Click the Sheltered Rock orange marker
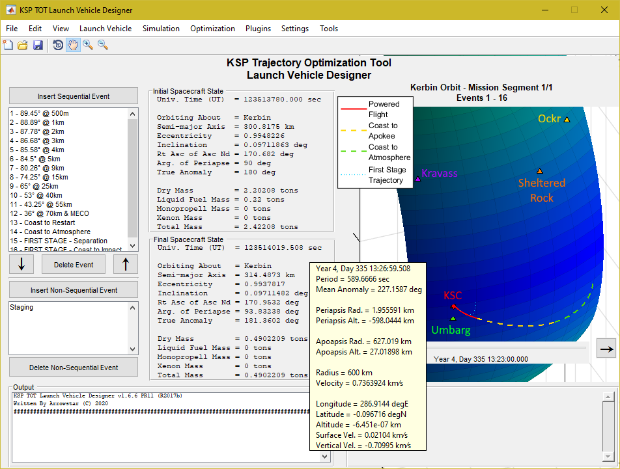 pyautogui.click(x=540, y=171)
